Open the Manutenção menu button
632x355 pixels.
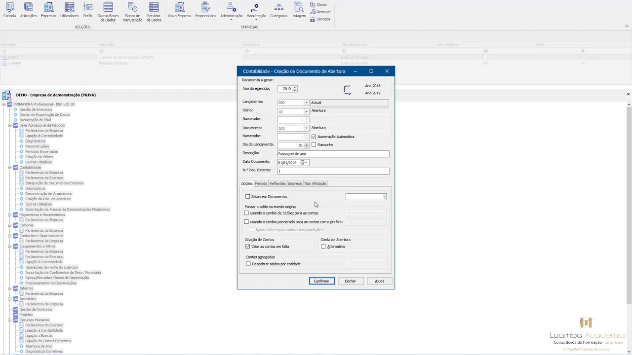click(256, 11)
